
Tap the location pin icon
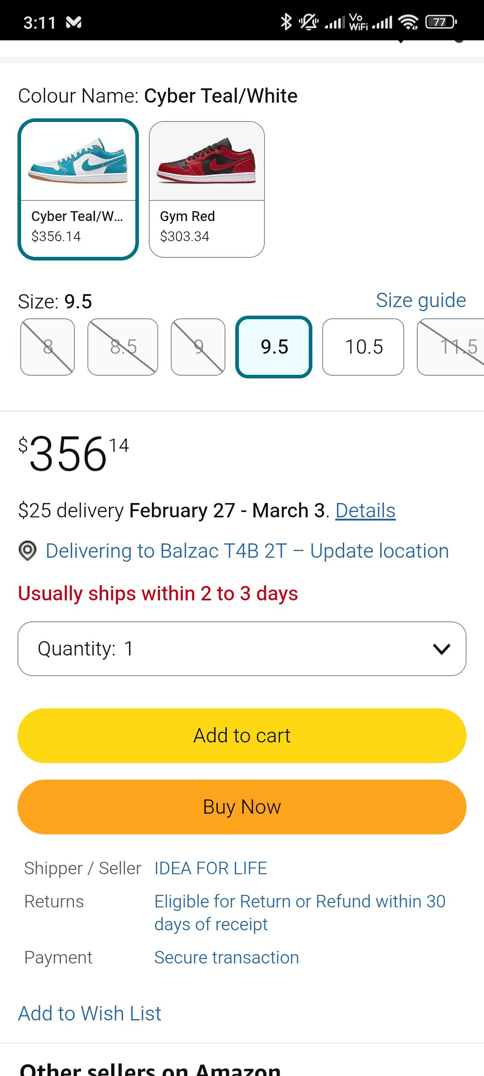(27, 551)
